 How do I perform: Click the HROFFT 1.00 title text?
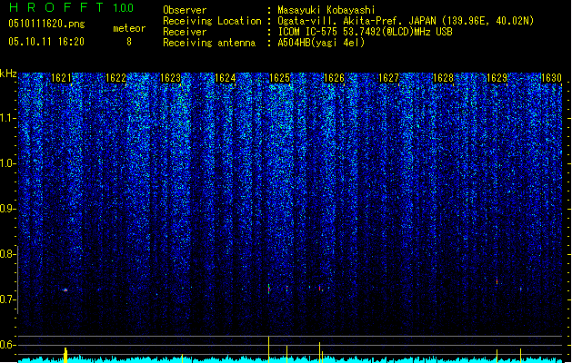pyautogui.click(x=72, y=7)
